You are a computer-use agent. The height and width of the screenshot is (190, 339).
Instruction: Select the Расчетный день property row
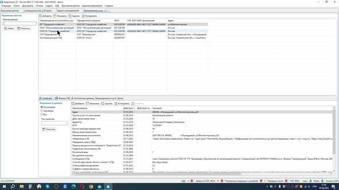point(201,152)
